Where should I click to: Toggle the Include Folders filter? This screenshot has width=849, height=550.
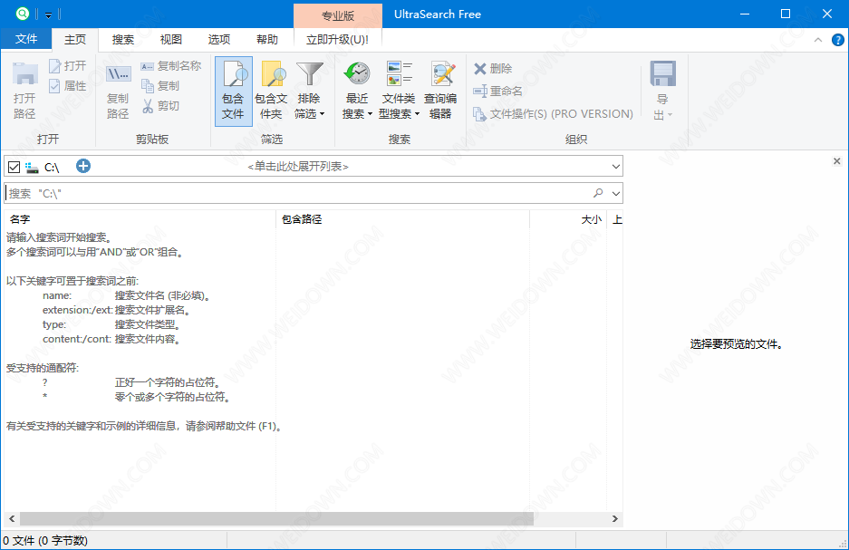[x=271, y=91]
